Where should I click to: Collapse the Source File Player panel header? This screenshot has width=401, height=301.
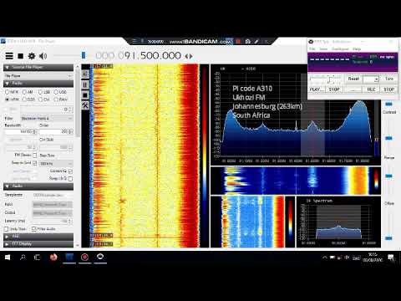(x=38, y=68)
